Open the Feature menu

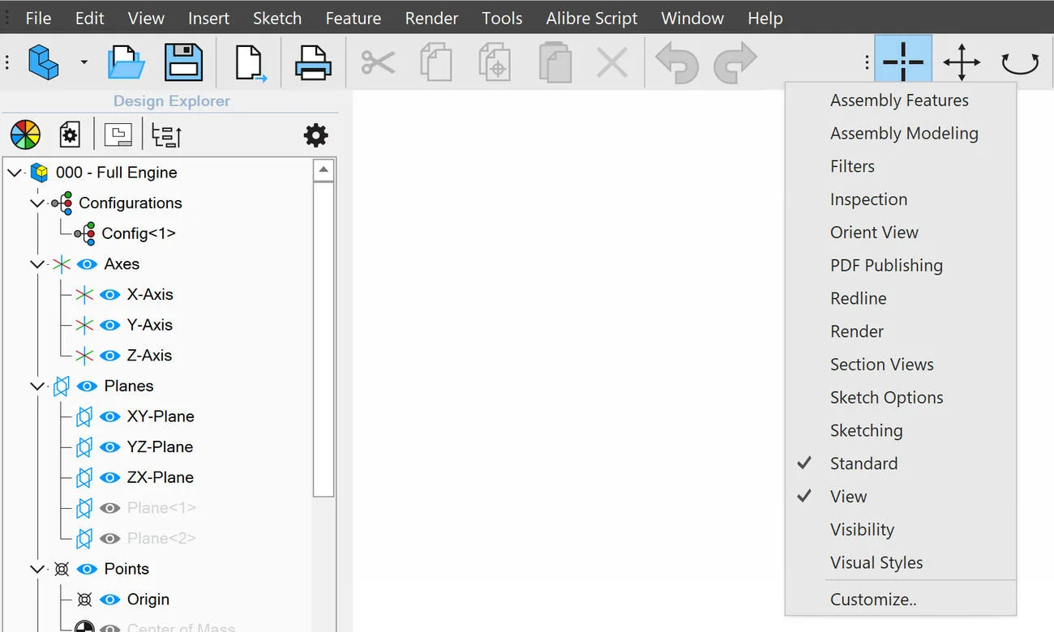tap(353, 18)
